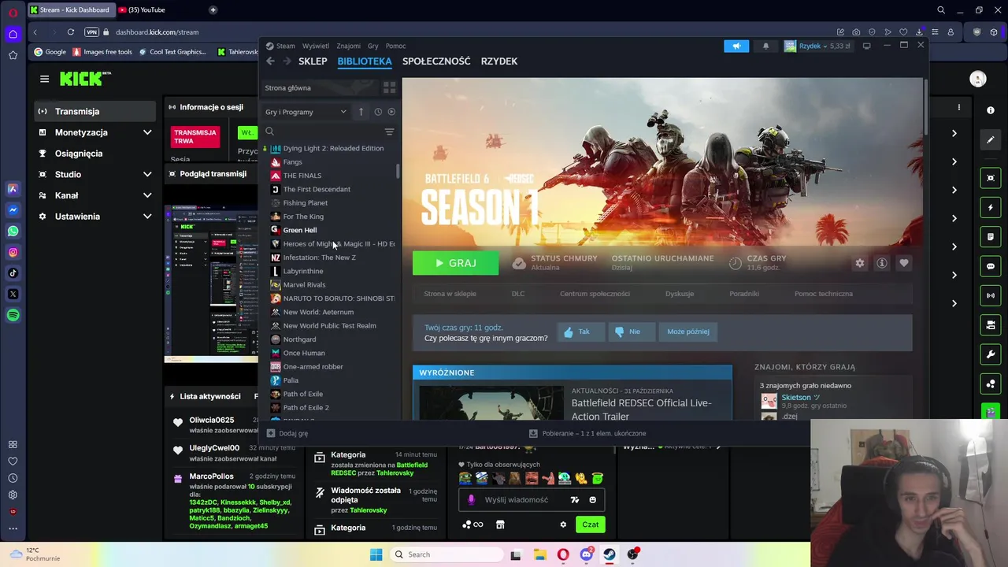Screen dimensions: 1008x567
Task: Select Marvel Rivals in game list
Action: point(304,284)
